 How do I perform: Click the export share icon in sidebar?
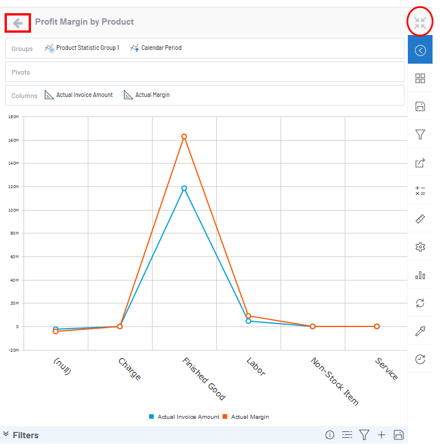[x=420, y=163]
